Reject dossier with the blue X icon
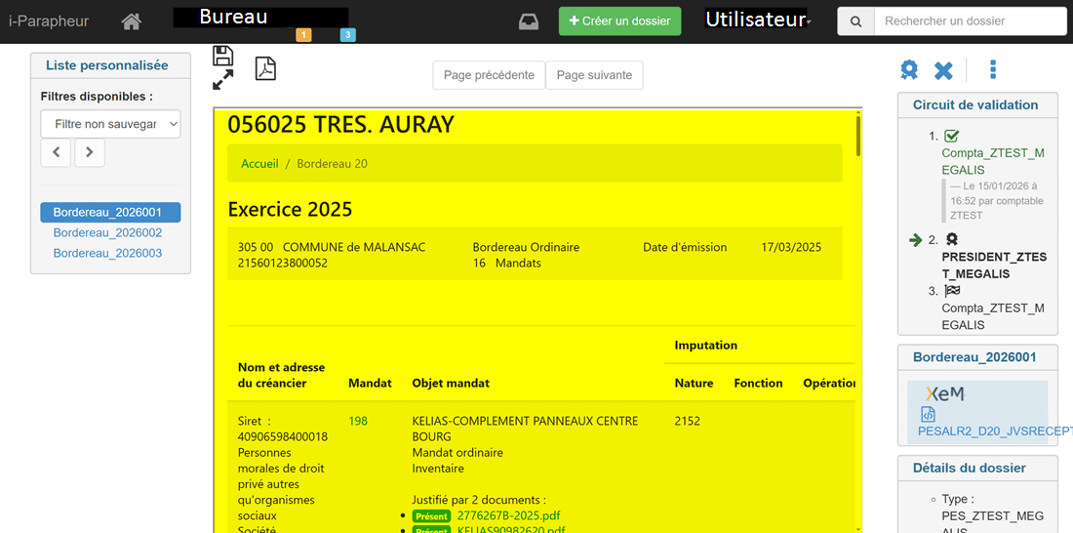The height and width of the screenshot is (533, 1073). tap(943, 70)
